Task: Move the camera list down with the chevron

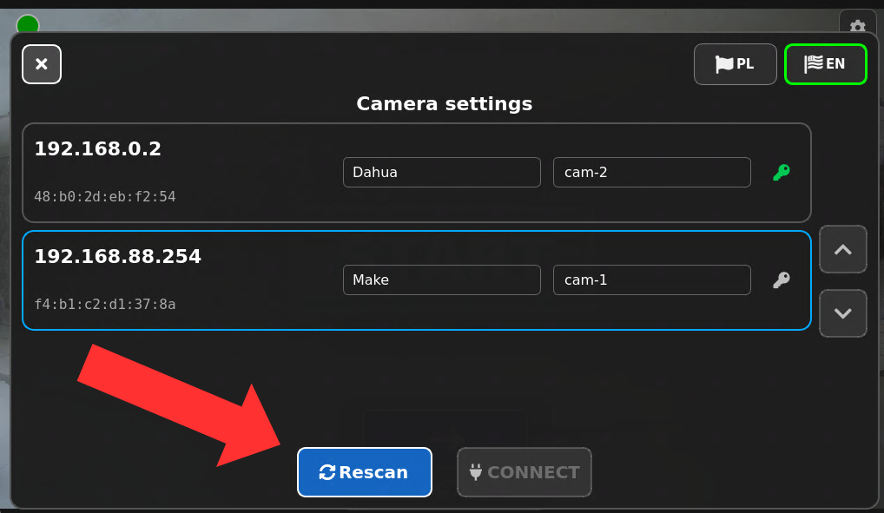Action: pos(843,313)
